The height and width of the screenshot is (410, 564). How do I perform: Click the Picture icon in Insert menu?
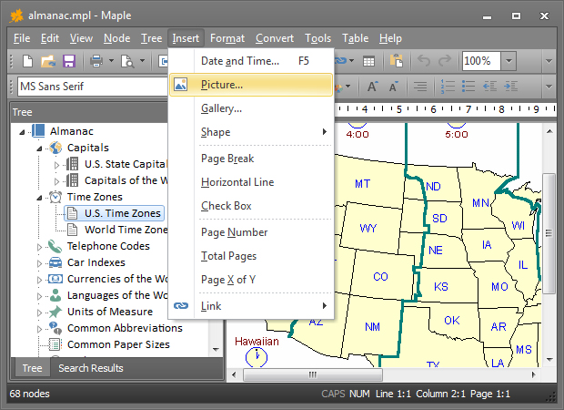click(180, 85)
